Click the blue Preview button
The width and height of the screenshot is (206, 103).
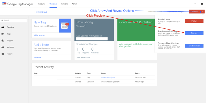pyautogui.click(x=194, y=33)
